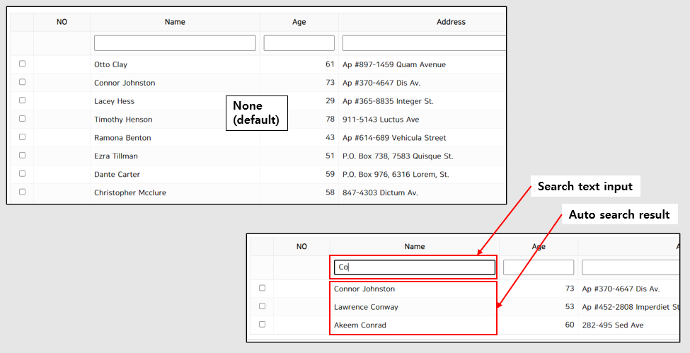Focus the Address filter in the unfiltered grid

coord(424,43)
